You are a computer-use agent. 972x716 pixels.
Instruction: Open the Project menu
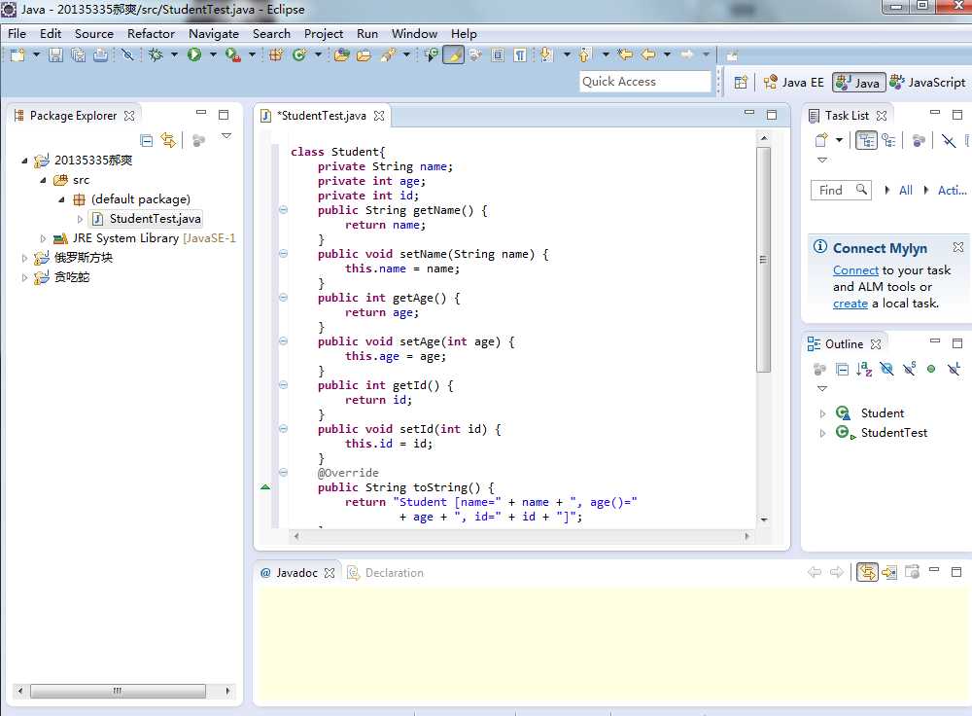(x=323, y=33)
